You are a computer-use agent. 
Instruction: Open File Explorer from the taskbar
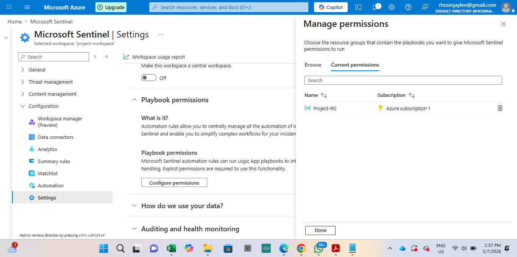(207, 248)
